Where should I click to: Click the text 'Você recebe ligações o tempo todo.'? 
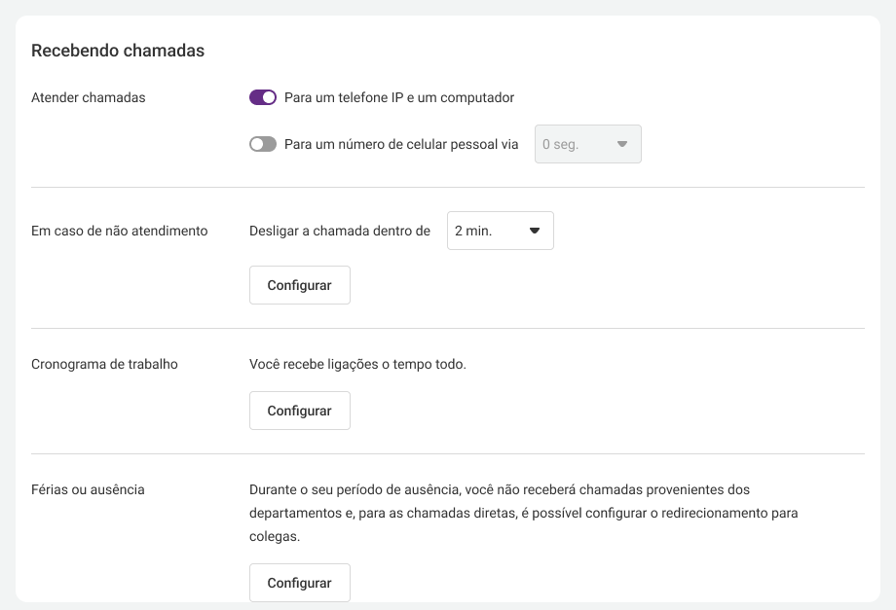(357, 364)
